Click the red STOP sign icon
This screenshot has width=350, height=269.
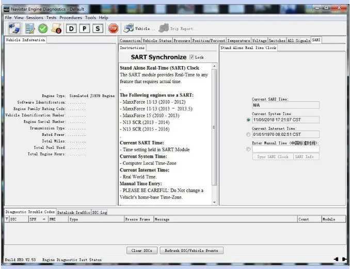(x=113, y=28)
